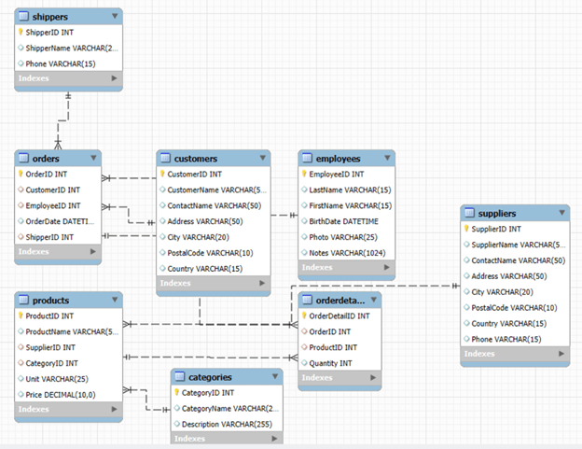This screenshot has height=449, width=582.
Task: Select the 'OrderDate DATETI...' column
Action: click(x=60, y=221)
